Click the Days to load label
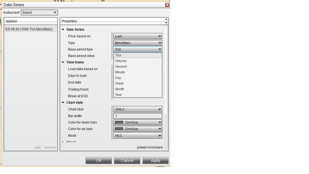Image resolution: width=309 pixels, height=174 pixels. coord(77,76)
